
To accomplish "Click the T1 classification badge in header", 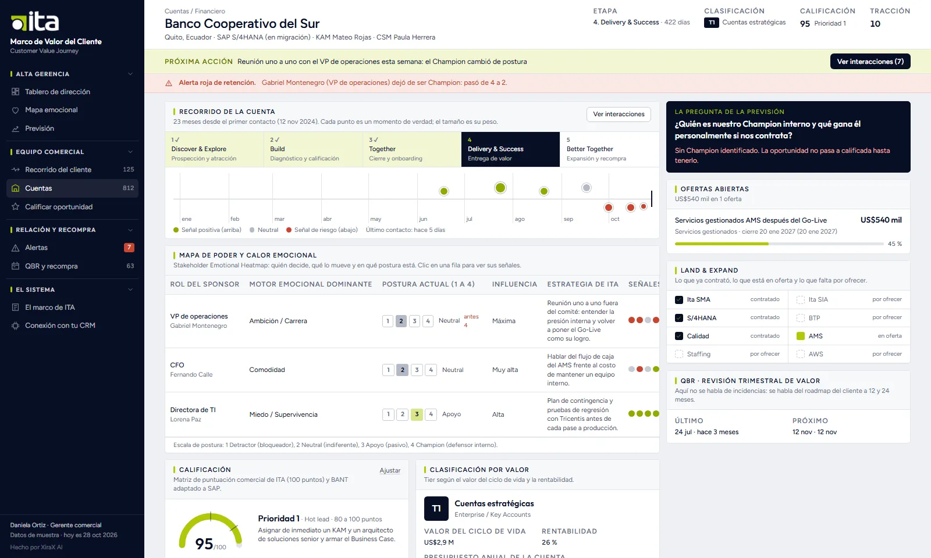I will tap(711, 23).
